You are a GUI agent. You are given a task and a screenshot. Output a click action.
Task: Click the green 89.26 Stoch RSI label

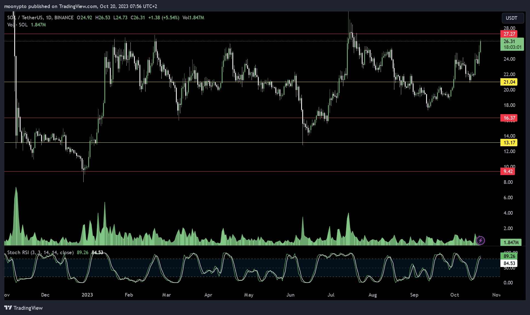point(509,256)
